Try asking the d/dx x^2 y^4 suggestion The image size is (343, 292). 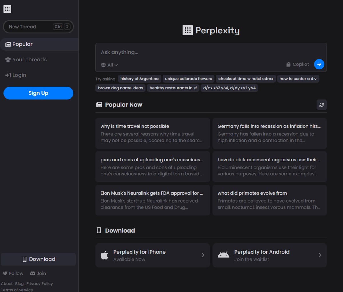click(229, 88)
